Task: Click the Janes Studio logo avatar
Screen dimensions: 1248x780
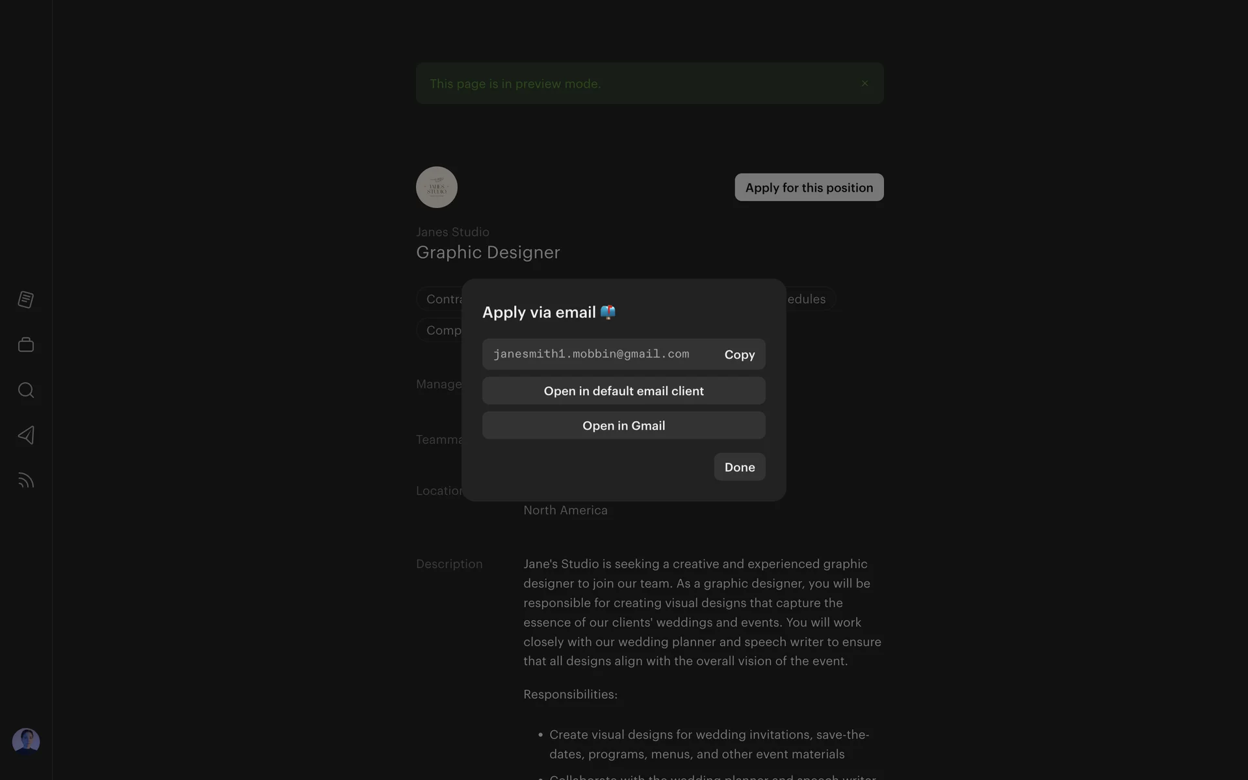Action: pyautogui.click(x=437, y=187)
